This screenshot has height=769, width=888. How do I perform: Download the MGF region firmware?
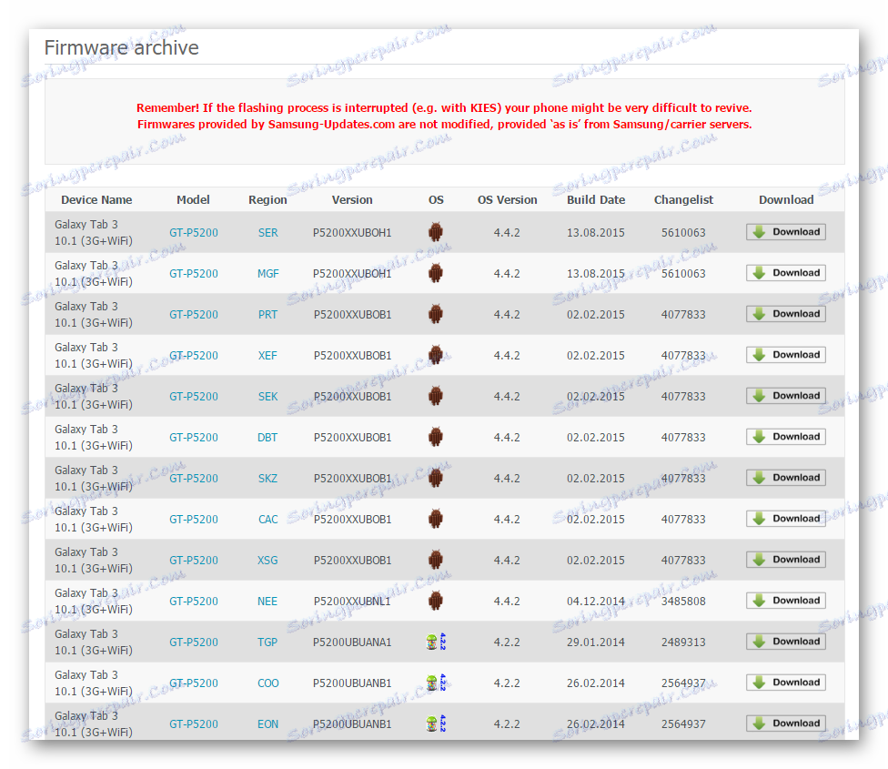pos(785,273)
